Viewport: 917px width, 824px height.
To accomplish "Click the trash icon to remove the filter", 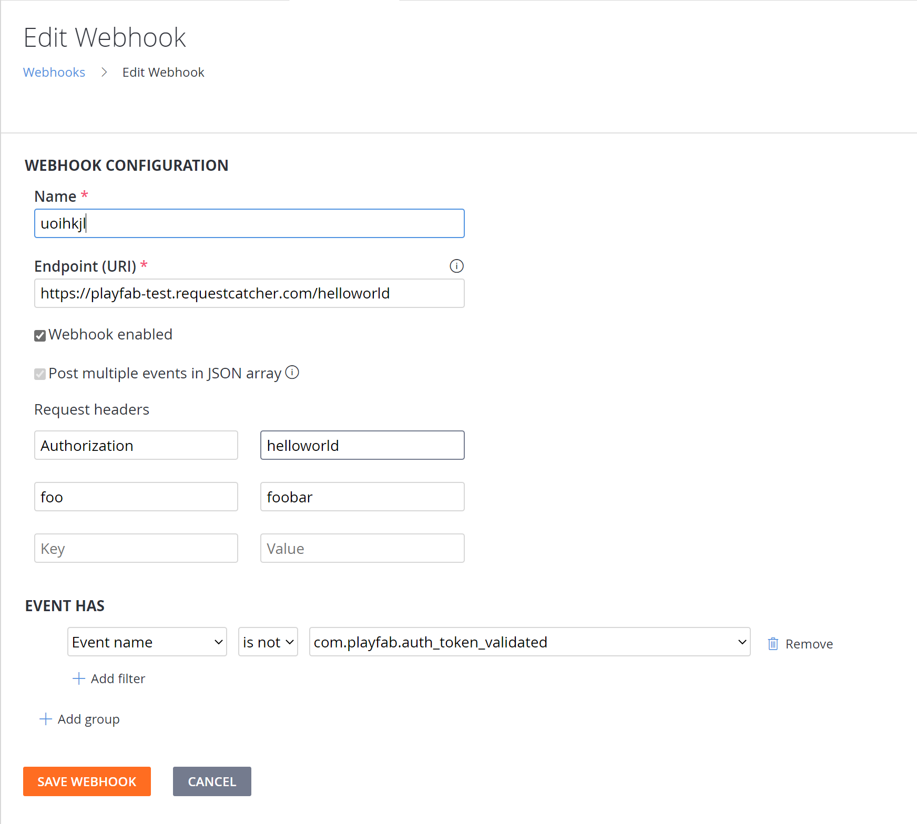I will click(x=772, y=643).
